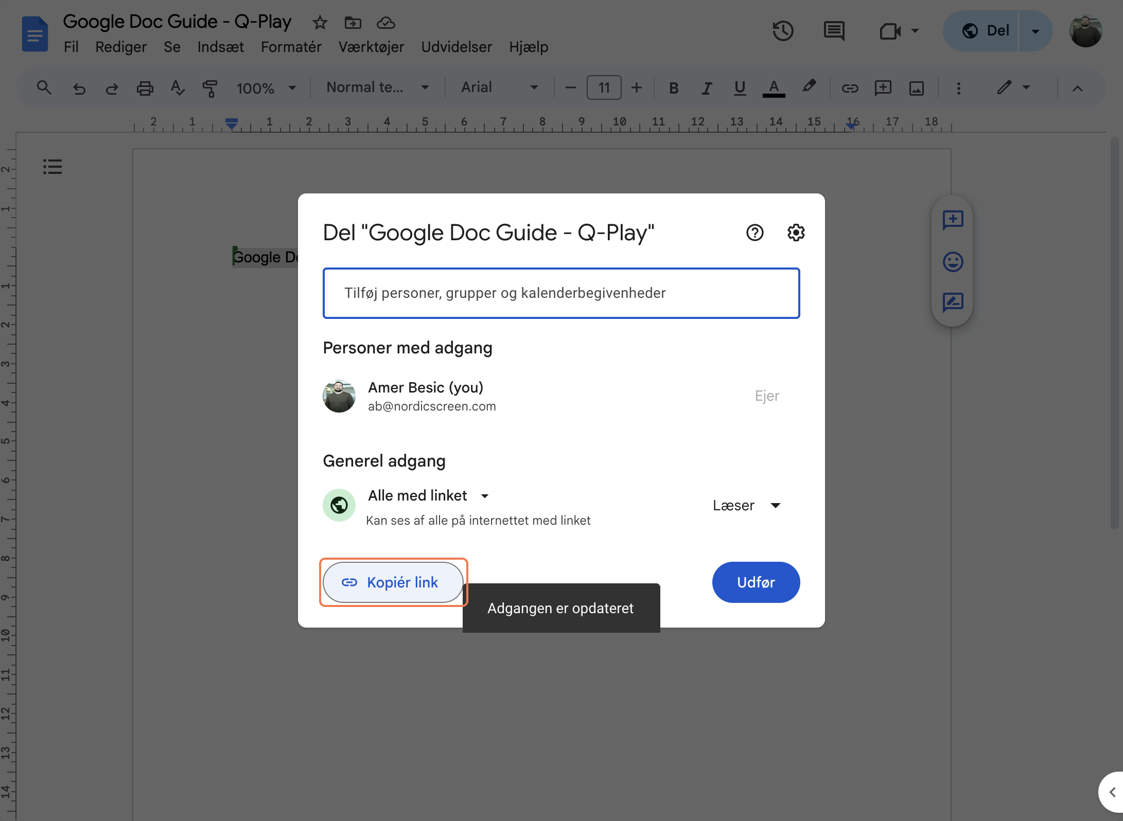Add comment from side panel
This screenshot has width=1123, height=821.
point(953,220)
